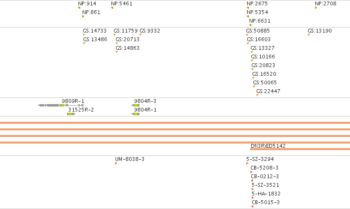Select the NP:861 insertion feature
The image size is (350, 209).
(91, 12)
